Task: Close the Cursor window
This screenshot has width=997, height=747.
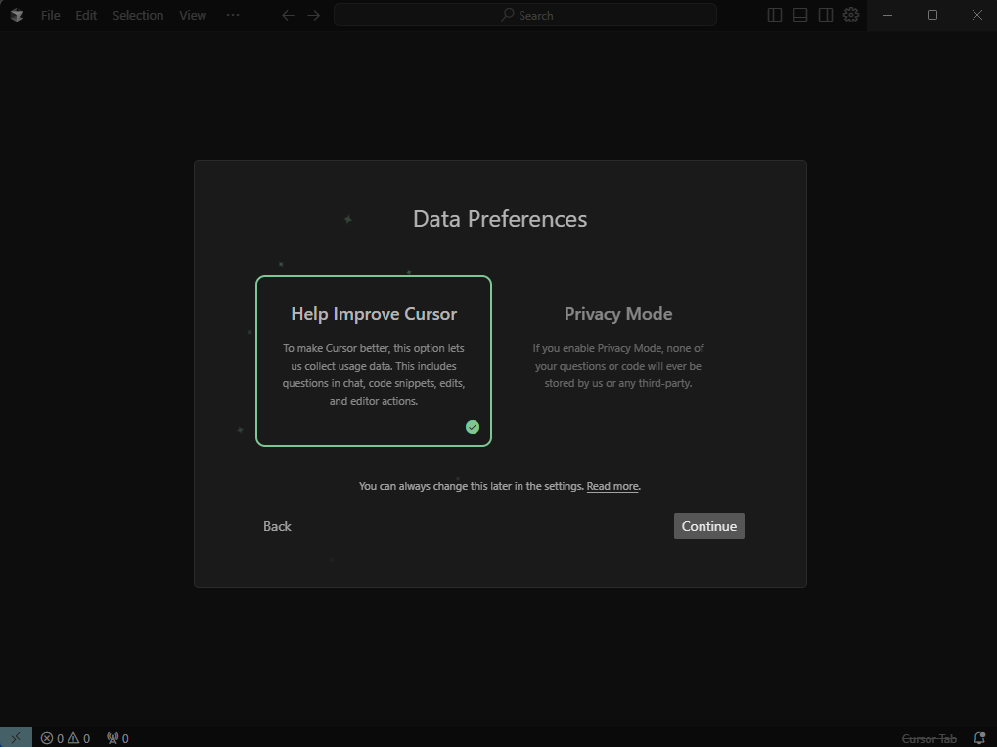Action: pos(977,15)
